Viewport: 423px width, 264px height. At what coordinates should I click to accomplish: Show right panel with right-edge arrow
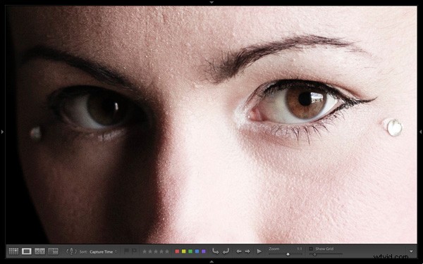pyautogui.click(x=420, y=132)
